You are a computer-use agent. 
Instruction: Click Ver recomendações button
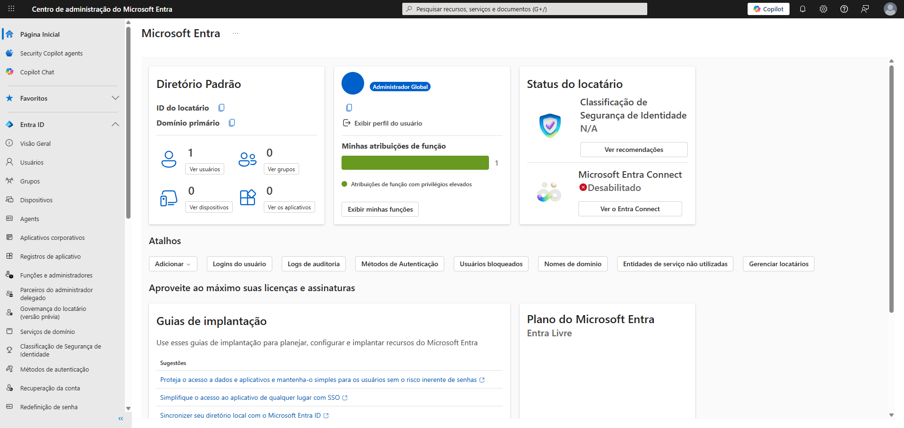coord(634,150)
